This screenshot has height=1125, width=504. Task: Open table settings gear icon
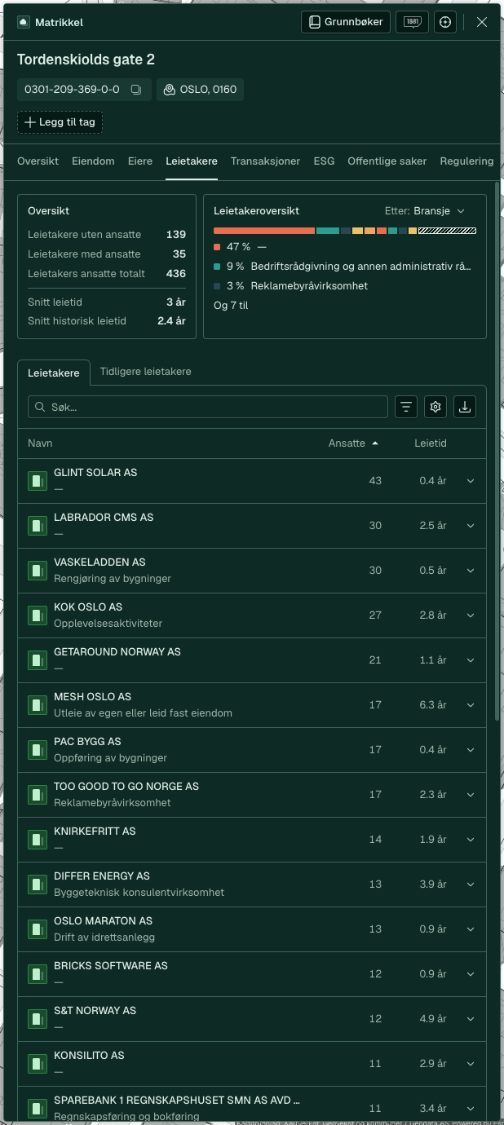(435, 407)
